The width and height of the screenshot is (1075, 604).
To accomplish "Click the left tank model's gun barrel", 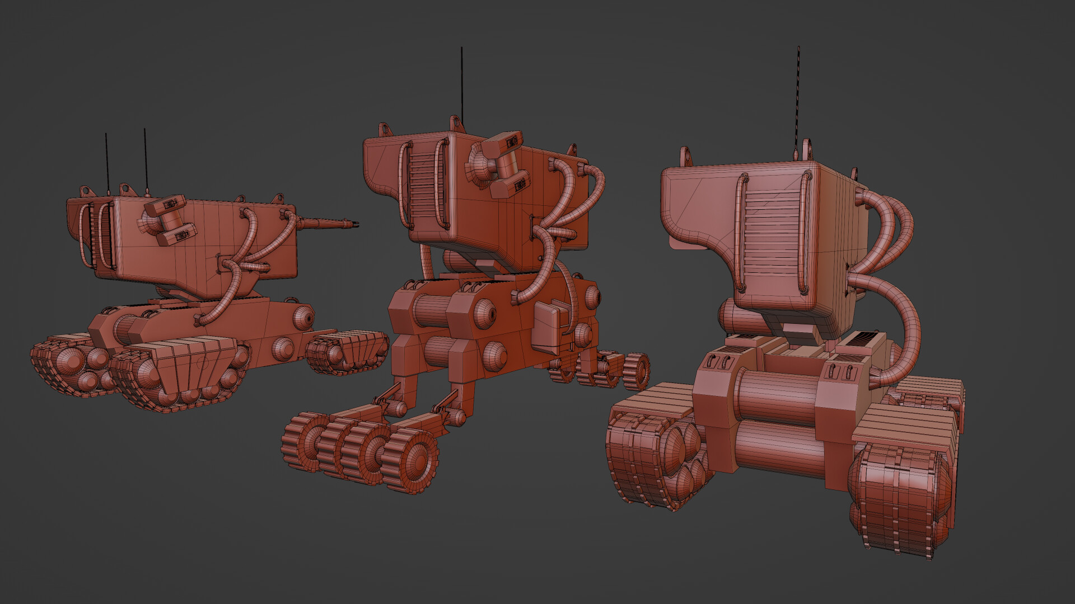I will pos(328,225).
